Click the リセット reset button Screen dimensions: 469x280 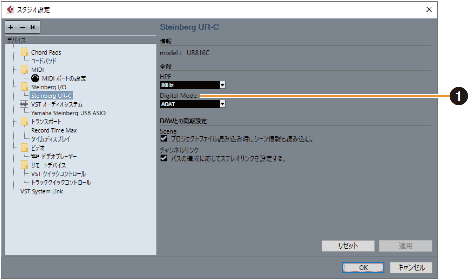coord(348,246)
